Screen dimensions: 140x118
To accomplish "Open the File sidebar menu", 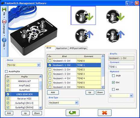I will click(4, 14).
